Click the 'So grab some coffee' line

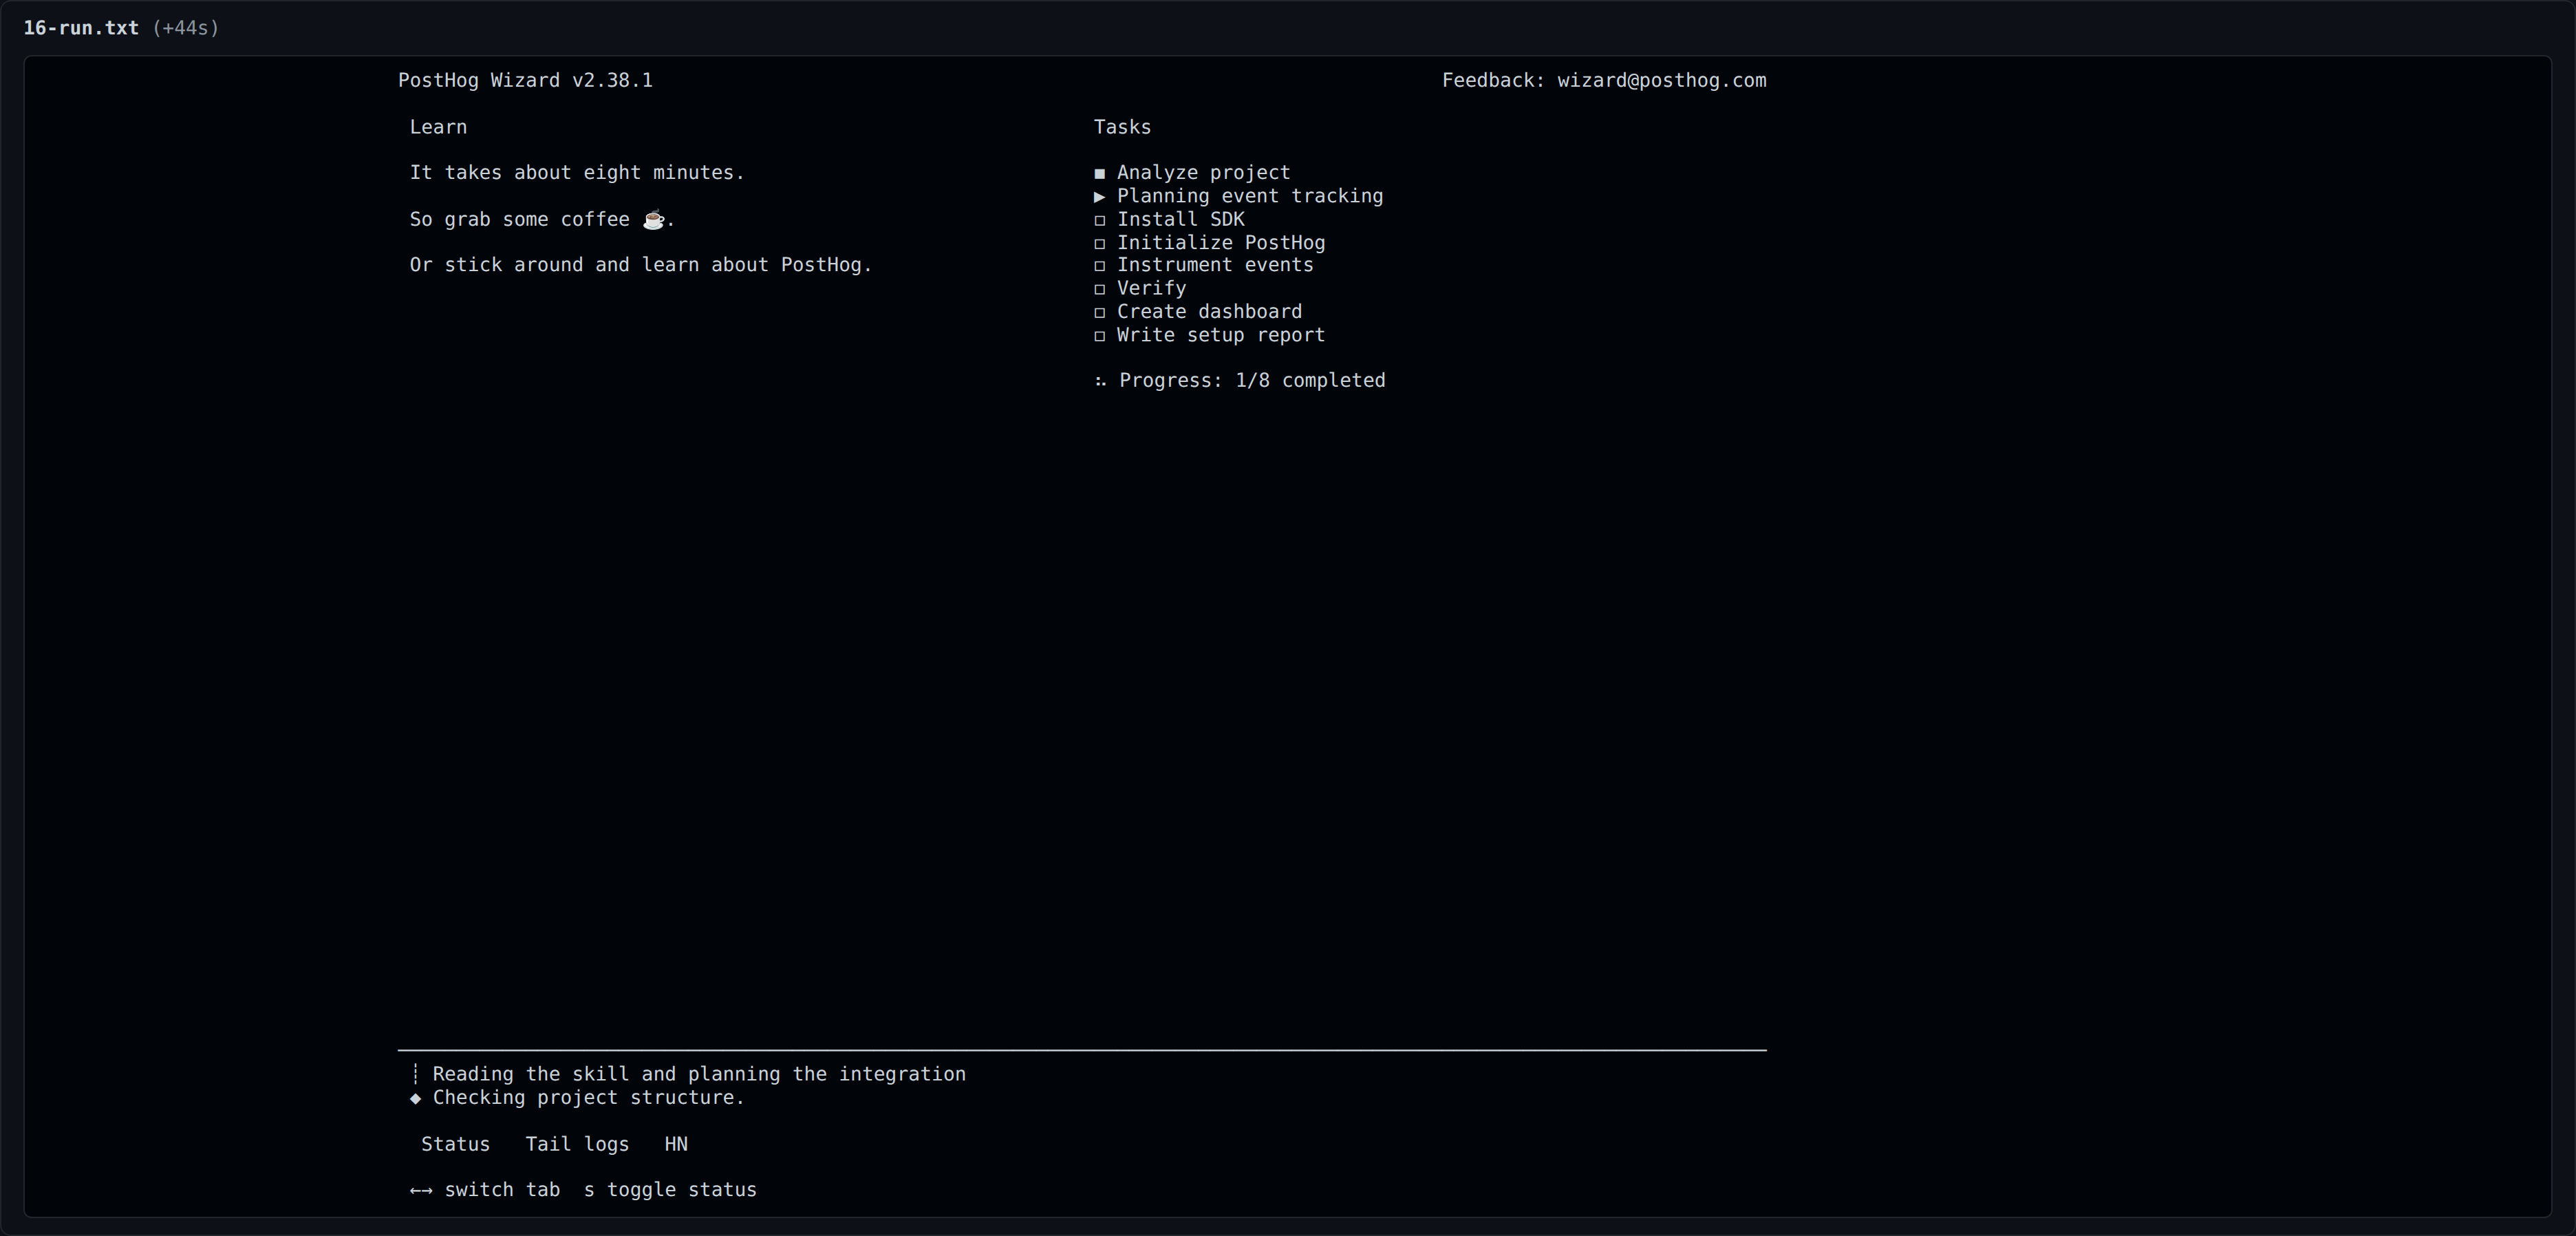542,219
